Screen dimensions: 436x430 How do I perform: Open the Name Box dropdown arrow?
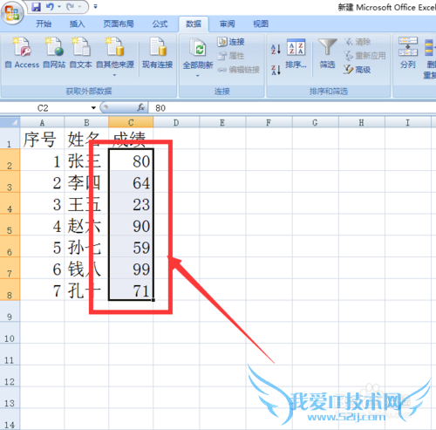pyautogui.click(x=93, y=108)
